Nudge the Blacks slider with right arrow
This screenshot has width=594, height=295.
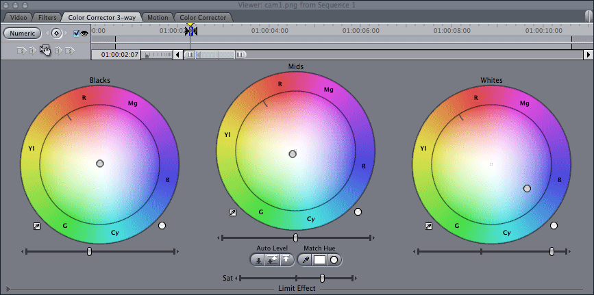pyautogui.click(x=177, y=251)
